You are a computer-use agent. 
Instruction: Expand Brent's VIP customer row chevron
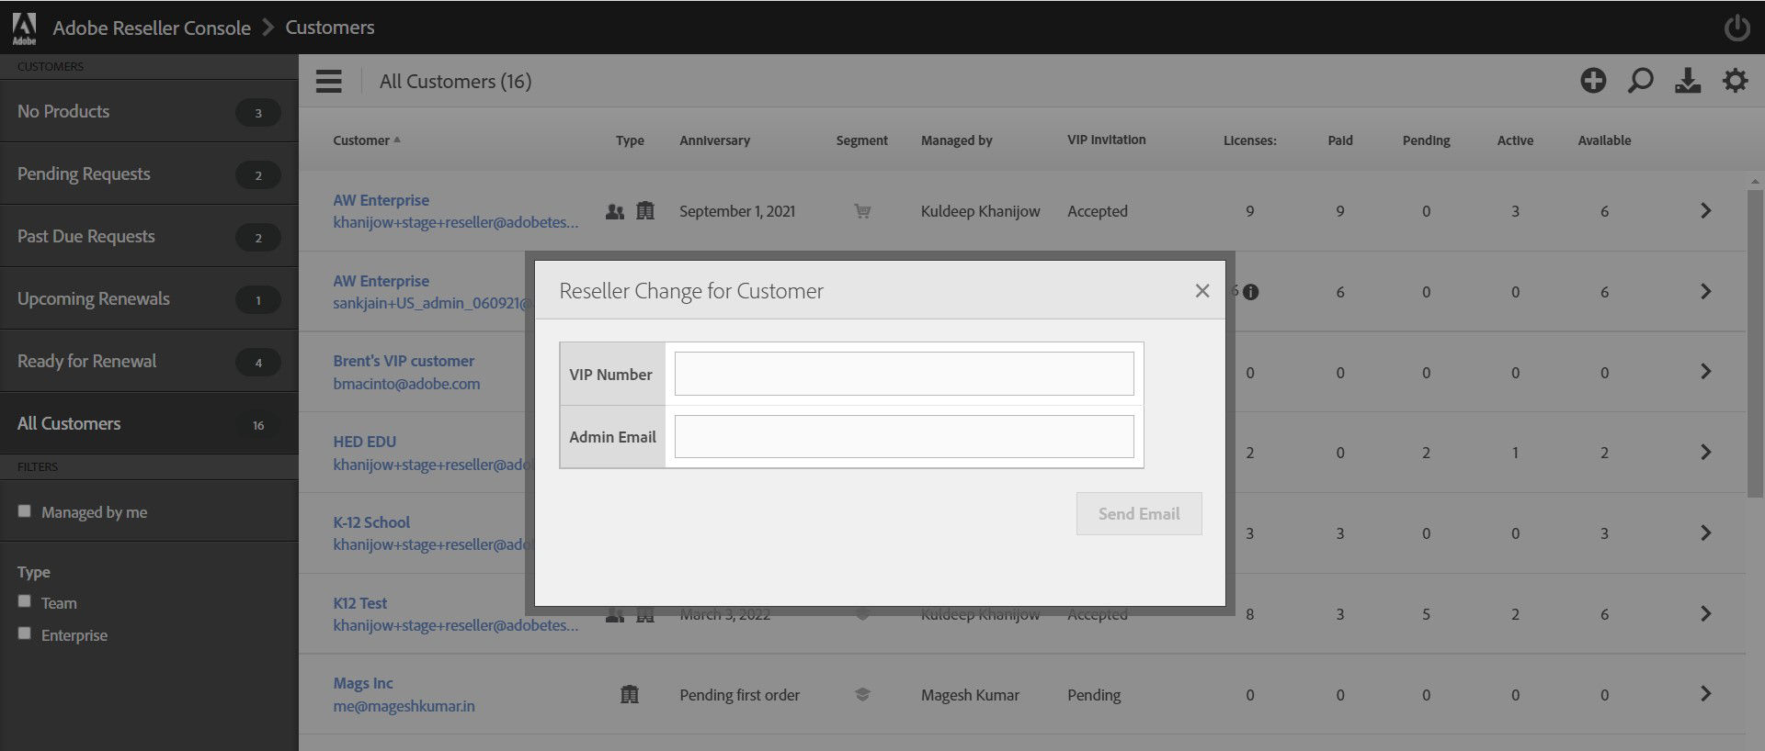click(x=1706, y=372)
